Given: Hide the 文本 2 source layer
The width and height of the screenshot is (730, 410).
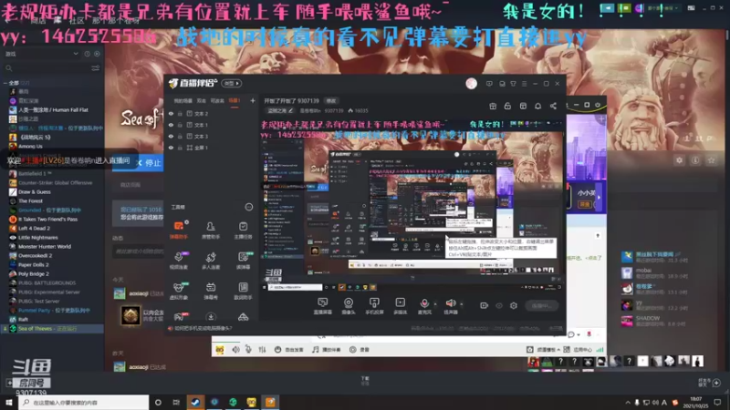Looking at the screenshot, I should [171, 113].
